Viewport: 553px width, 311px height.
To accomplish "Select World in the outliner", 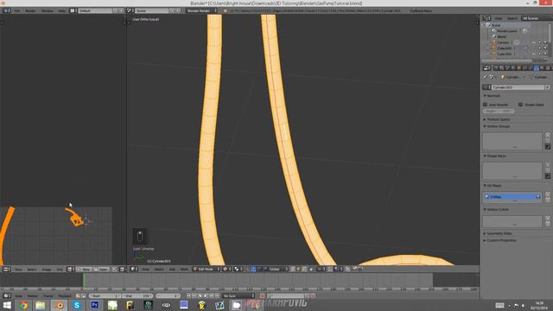I will [x=501, y=36].
